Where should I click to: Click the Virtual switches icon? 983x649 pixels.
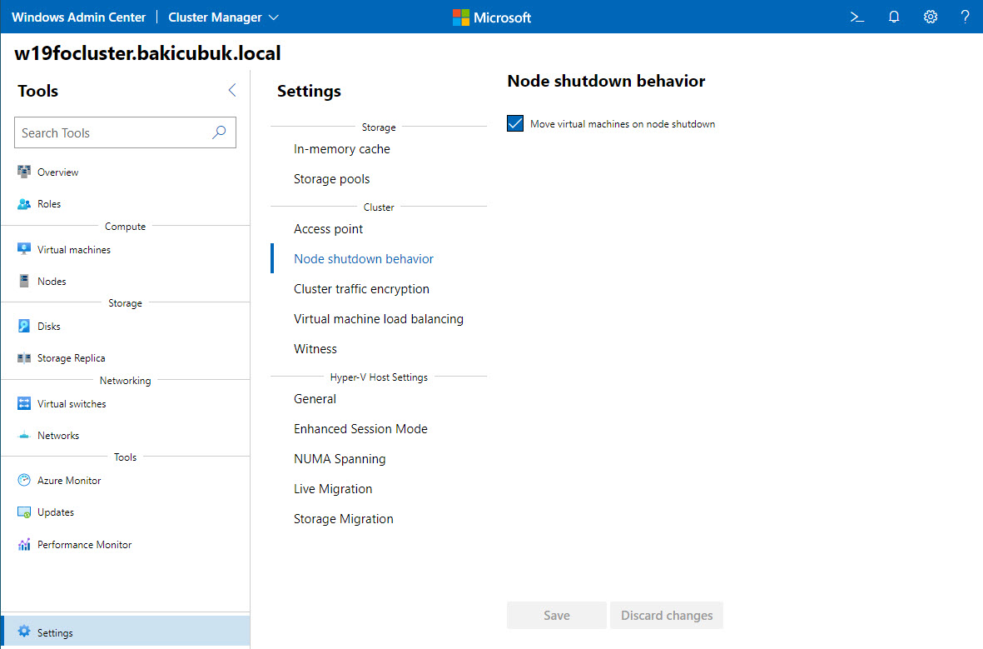24,403
